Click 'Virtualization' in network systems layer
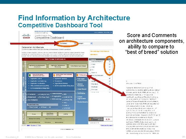Image resolution: width=186 pixels, height=139 pixels. [32, 94]
